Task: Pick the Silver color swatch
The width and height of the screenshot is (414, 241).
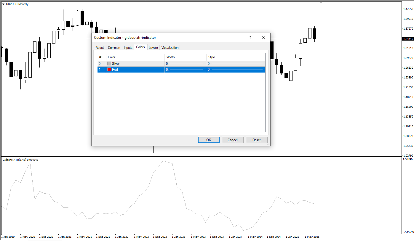Action: tap(109, 64)
